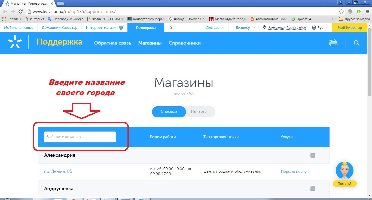Click the browser forward arrow
The image size is (372, 200).
point(13,12)
